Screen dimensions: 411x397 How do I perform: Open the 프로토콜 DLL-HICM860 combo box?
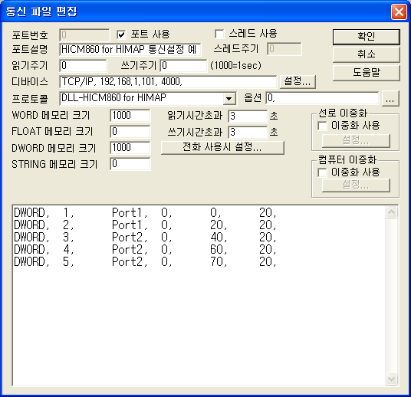click(x=148, y=99)
